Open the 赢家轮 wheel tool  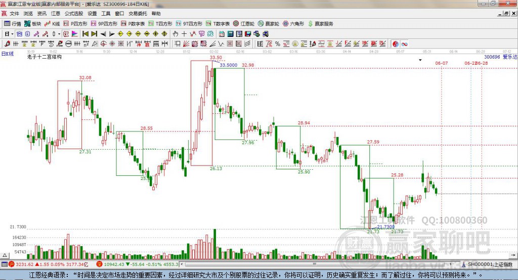[269, 24]
